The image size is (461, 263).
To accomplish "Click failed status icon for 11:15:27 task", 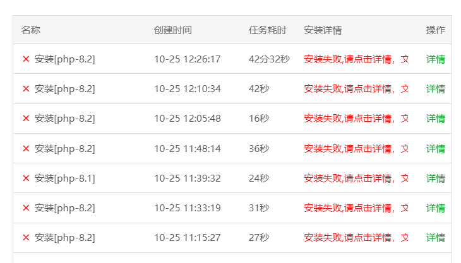I will (26, 238).
